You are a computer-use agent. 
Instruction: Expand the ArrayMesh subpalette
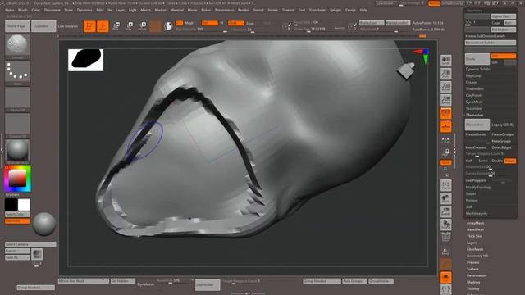(x=475, y=223)
